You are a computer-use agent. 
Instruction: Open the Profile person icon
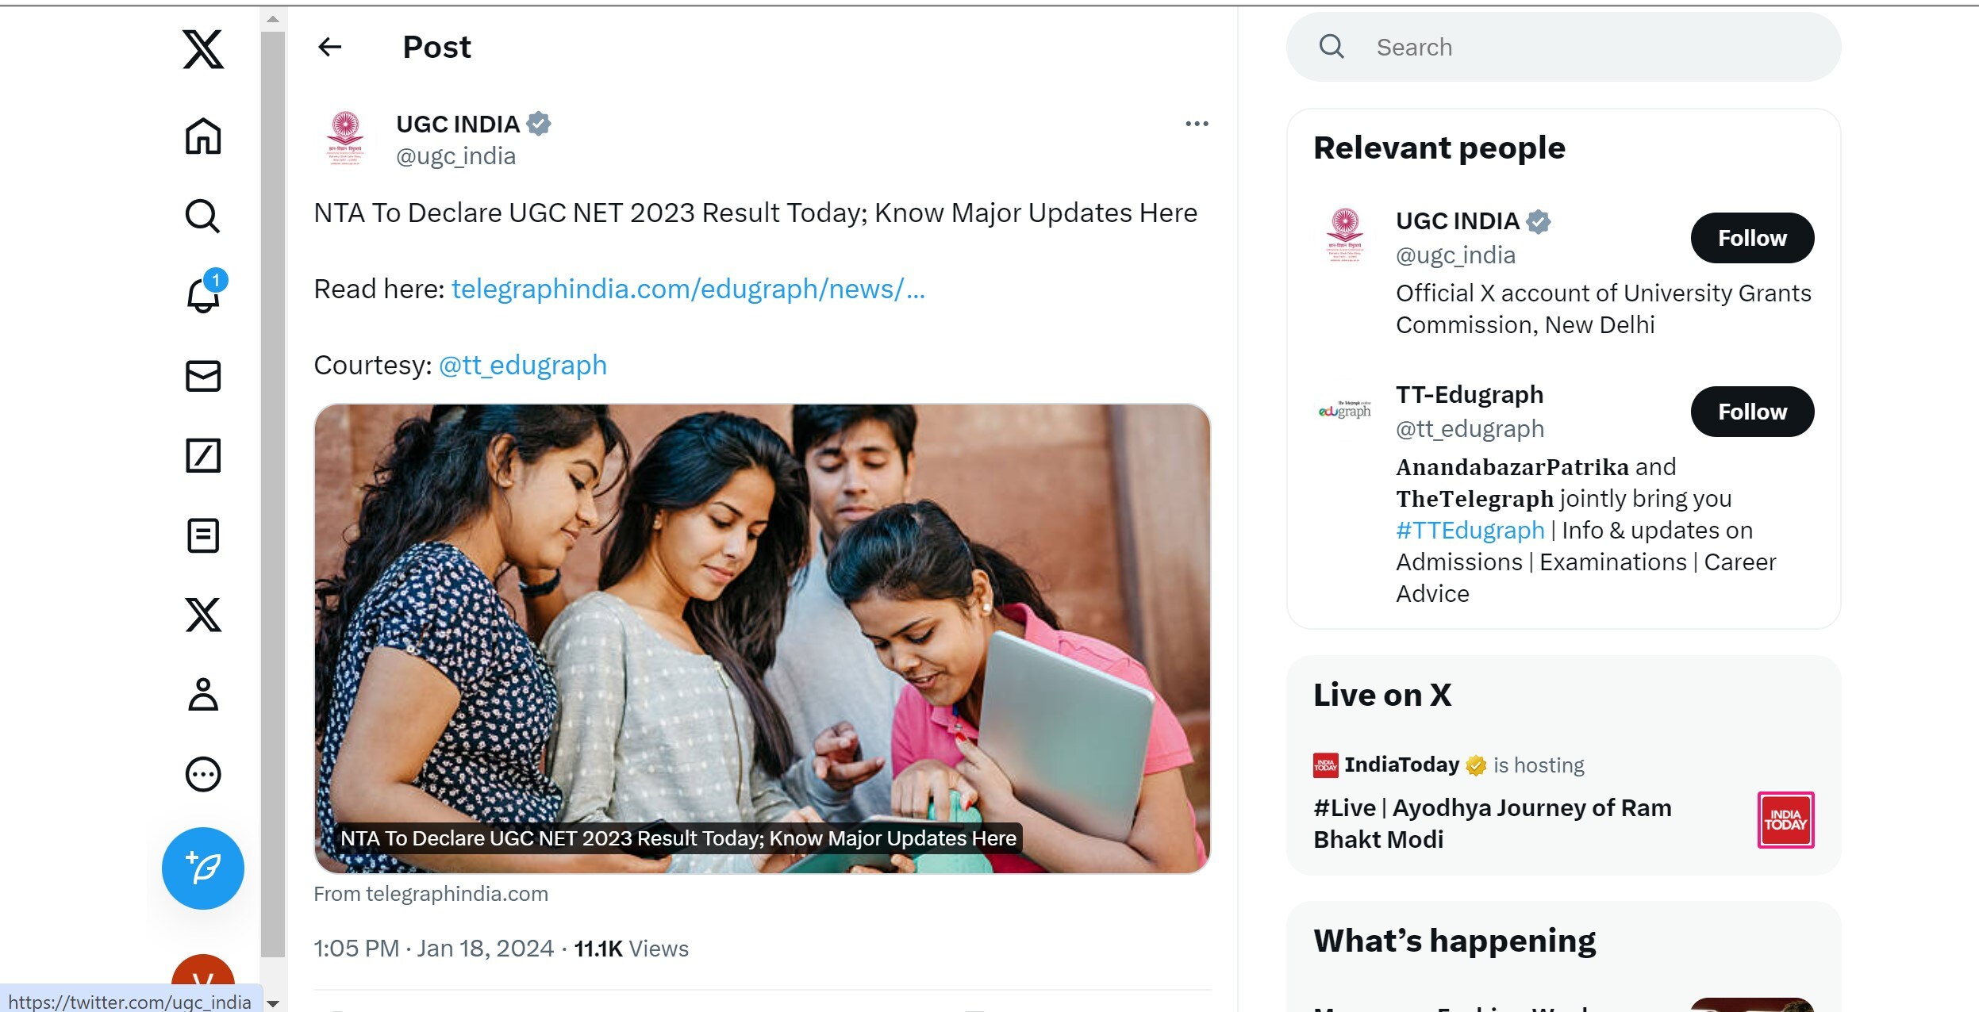coord(203,694)
